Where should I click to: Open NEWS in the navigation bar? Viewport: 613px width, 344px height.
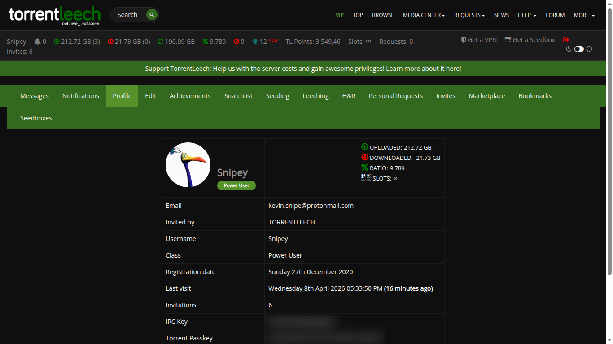point(501,15)
